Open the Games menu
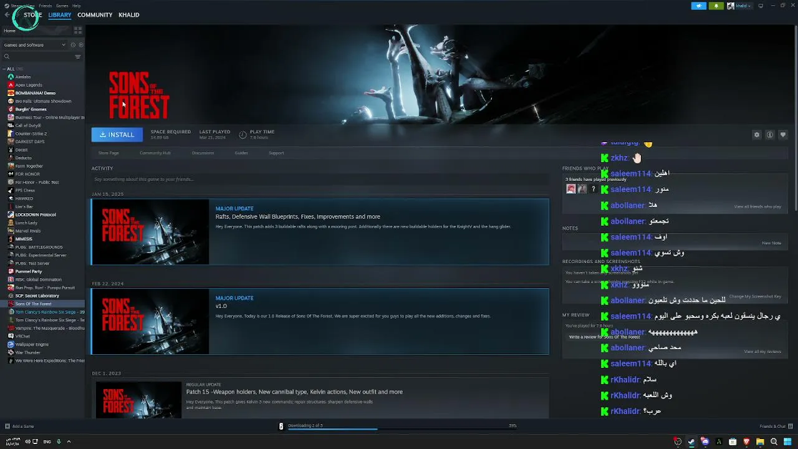 coord(62,6)
